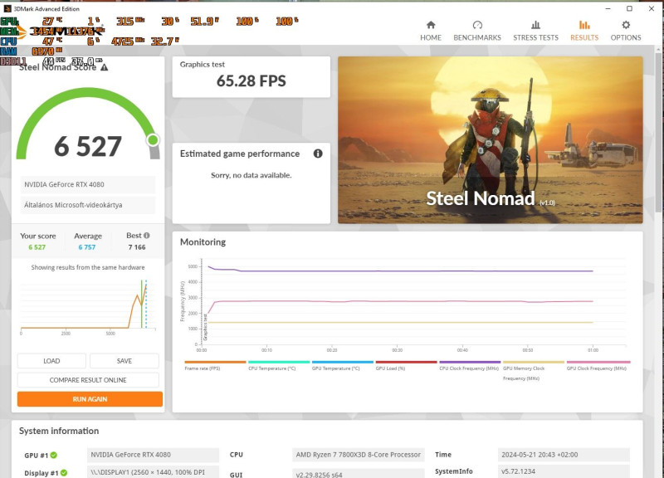Click the orange RUN AGAIN button
The width and height of the screenshot is (664, 478).
[90, 399]
